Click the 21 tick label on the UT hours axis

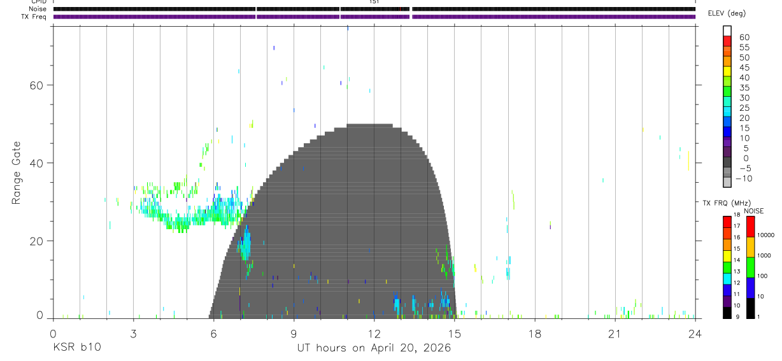(615, 334)
